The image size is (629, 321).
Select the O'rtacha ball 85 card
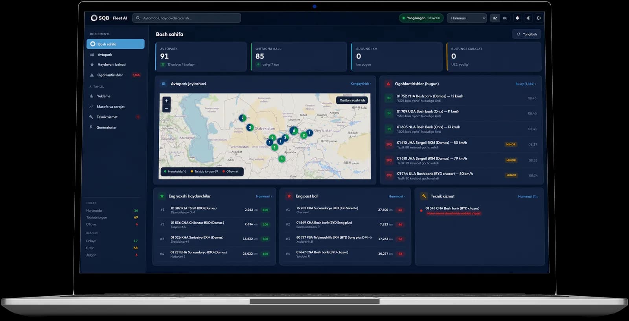(299, 57)
